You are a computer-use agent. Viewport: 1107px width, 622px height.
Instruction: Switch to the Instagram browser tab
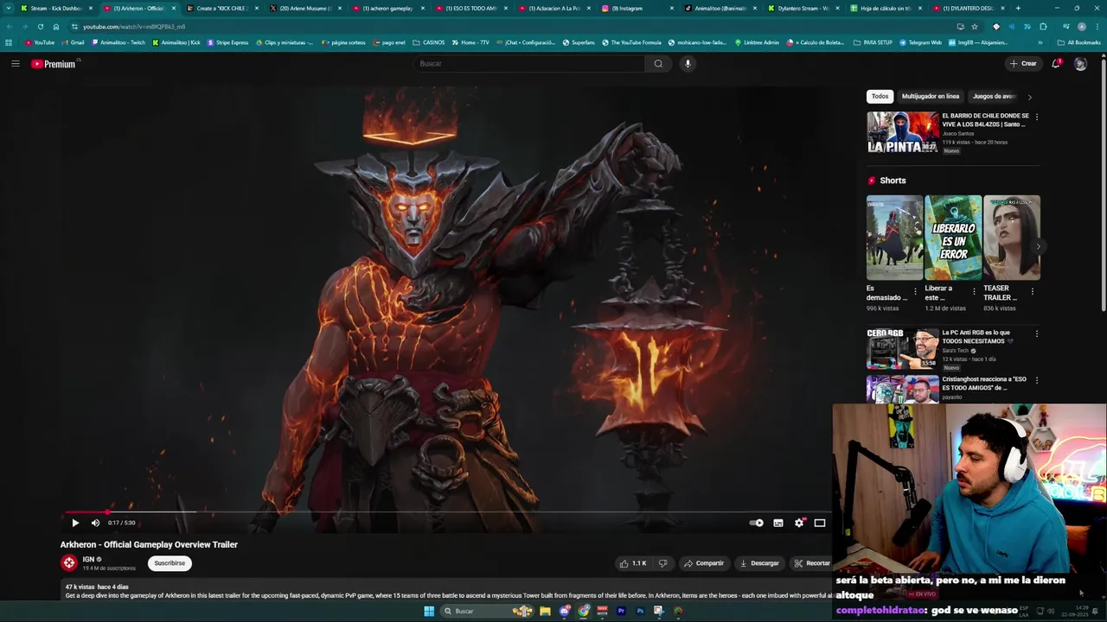(x=636, y=8)
